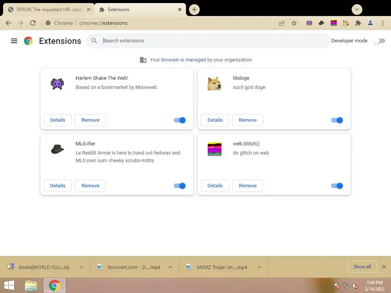Viewport: 391px width, 293px height.
Task: Disable the libdoge extension
Action: [337, 120]
